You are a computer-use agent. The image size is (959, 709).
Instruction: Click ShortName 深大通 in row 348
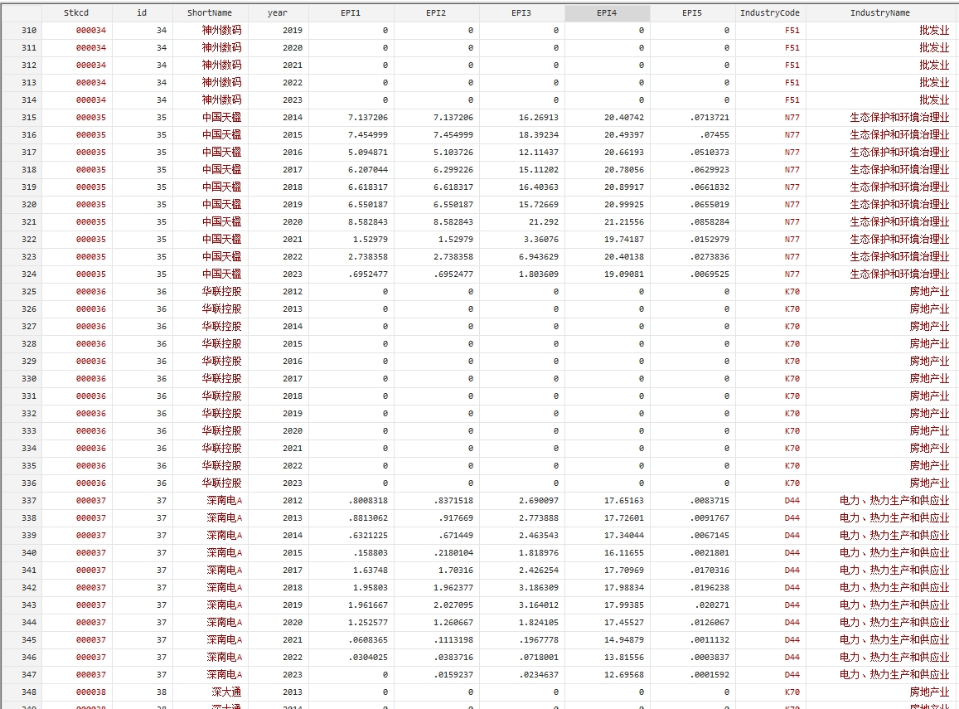point(226,692)
